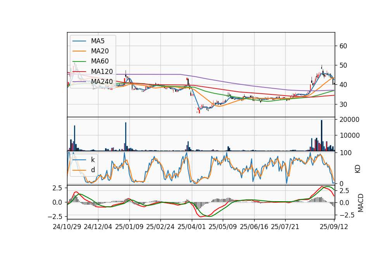This screenshot has height=267, width=372.
Task: Click the left MACD axis value −2.5
Action: [x=55, y=217]
